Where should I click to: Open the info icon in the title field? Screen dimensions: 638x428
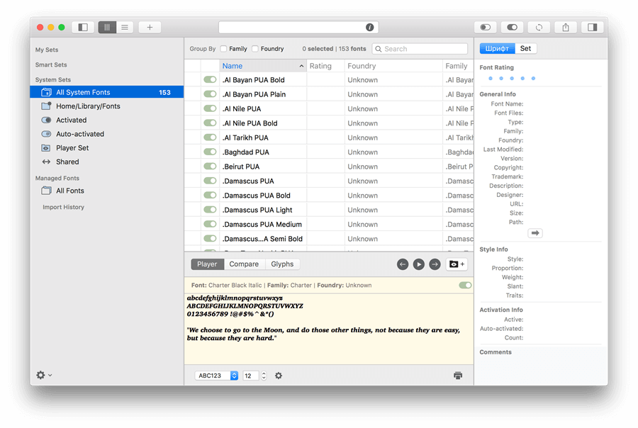click(x=369, y=27)
